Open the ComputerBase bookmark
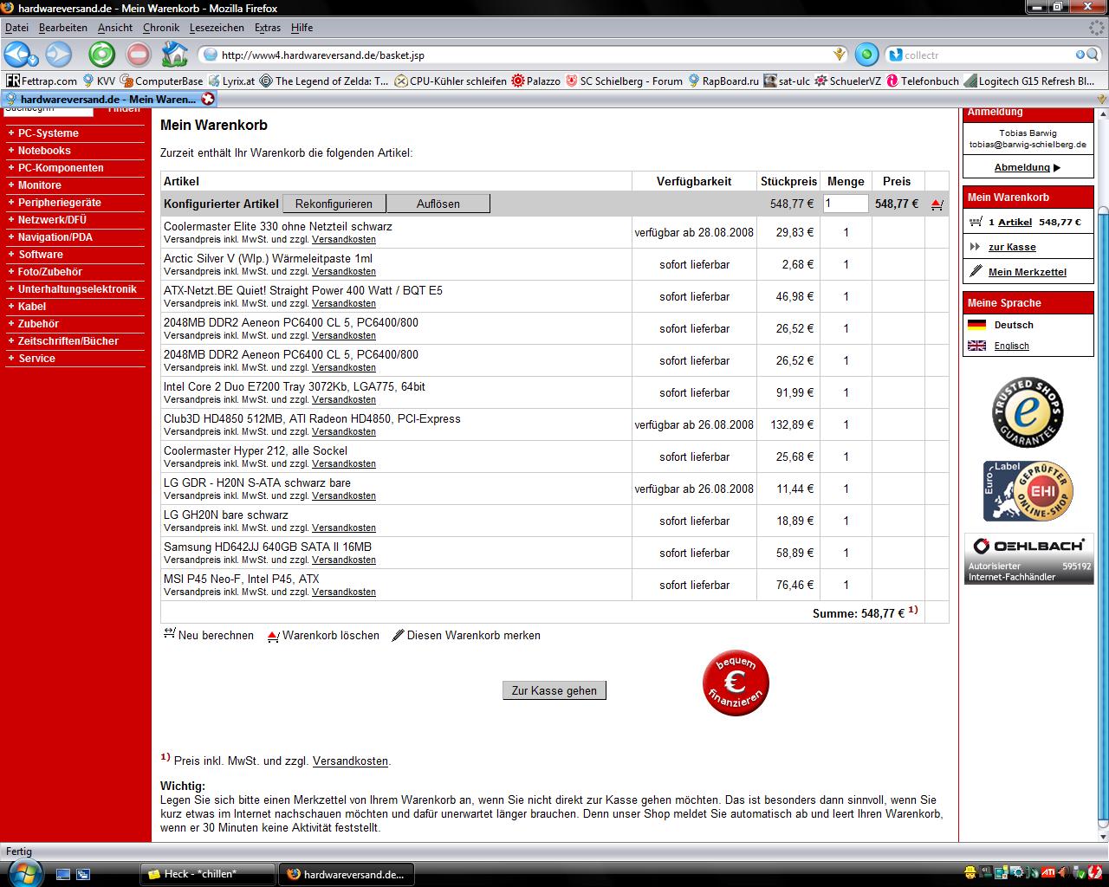 pos(162,81)
